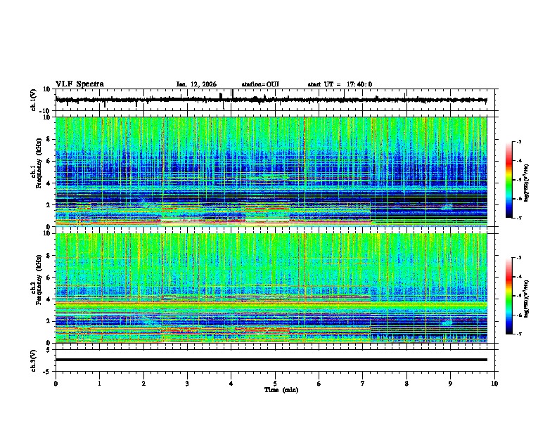557x430 pixels.
Task: Click time axis tick label "0"
Action: (x=56, y=384)
